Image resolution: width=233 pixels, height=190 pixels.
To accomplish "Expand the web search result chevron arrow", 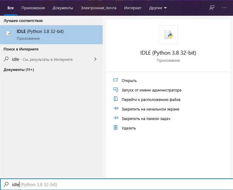I will pos(95,59).
